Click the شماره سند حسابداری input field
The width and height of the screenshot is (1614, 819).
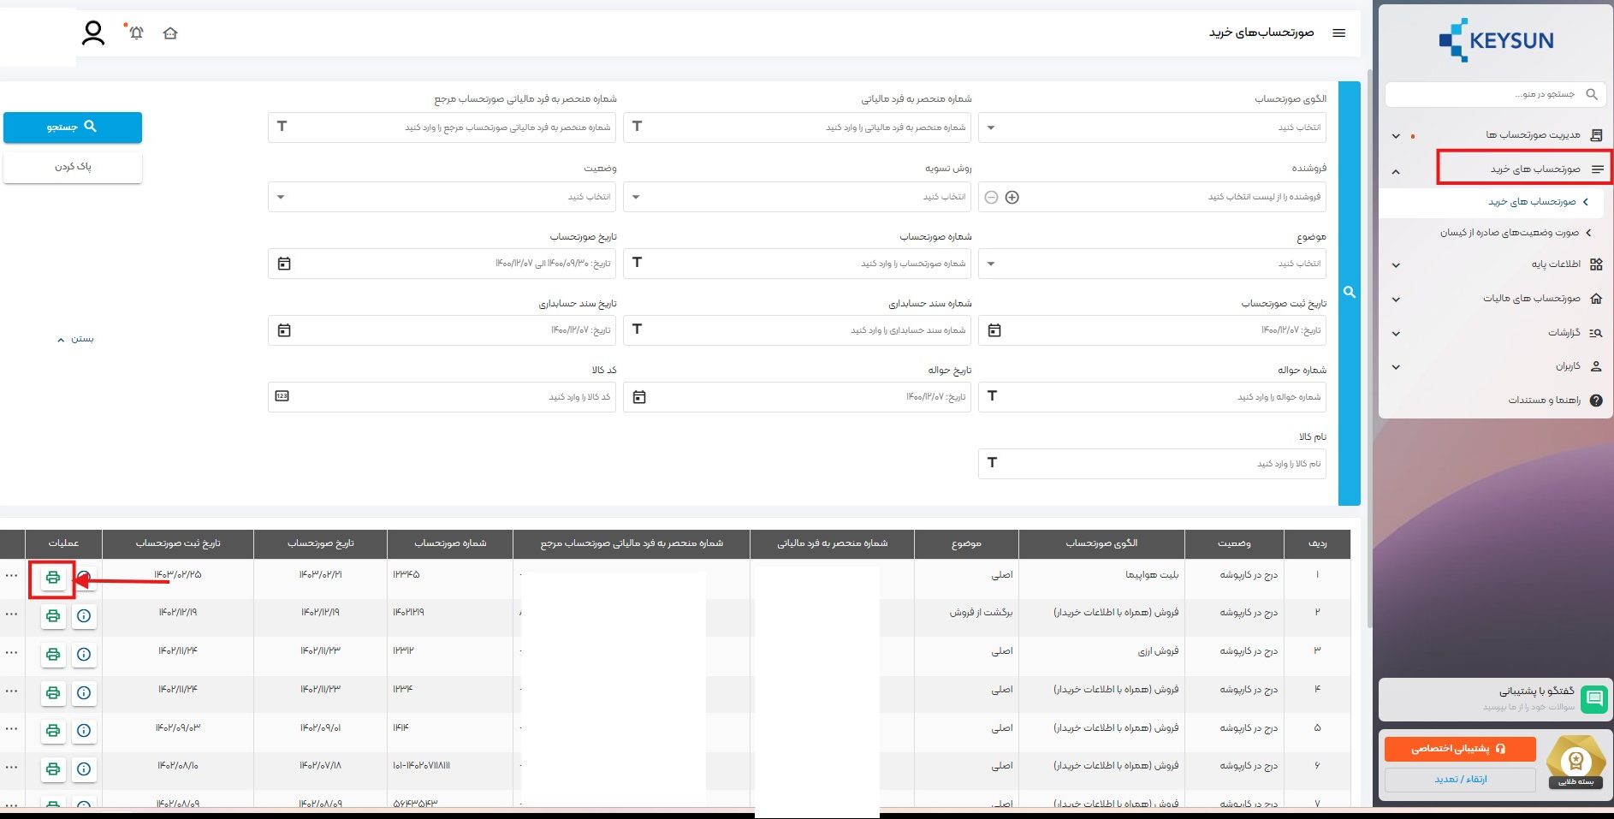(x=797, y=330)
